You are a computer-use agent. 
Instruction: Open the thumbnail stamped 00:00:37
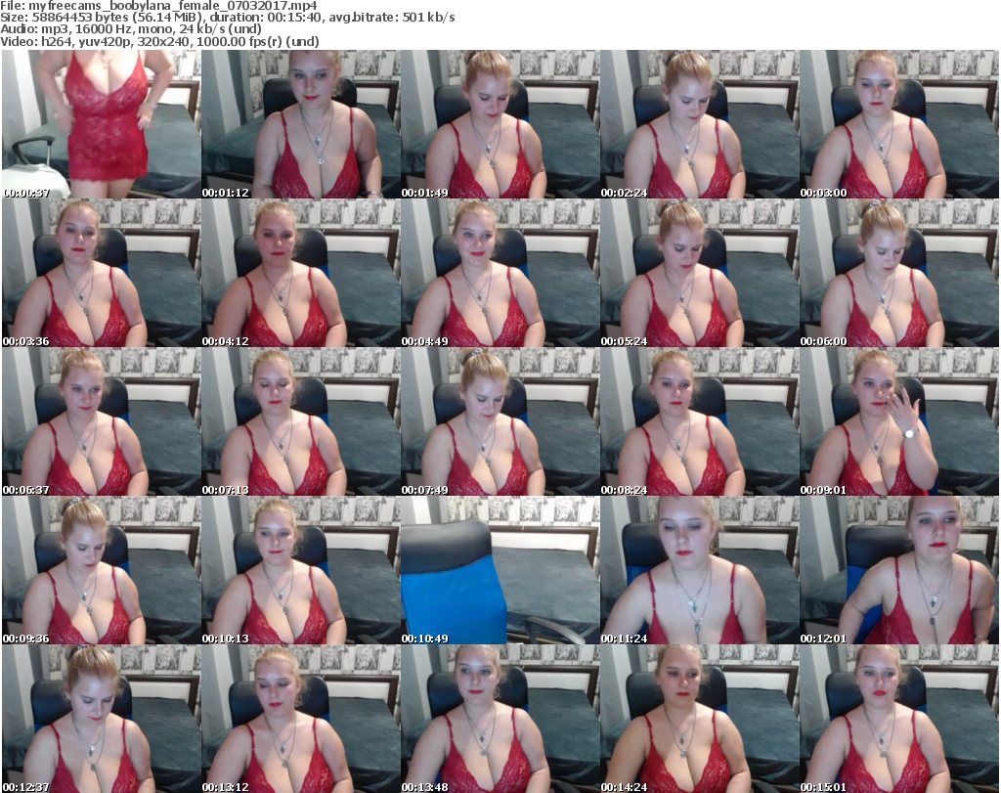pos(102,124)
